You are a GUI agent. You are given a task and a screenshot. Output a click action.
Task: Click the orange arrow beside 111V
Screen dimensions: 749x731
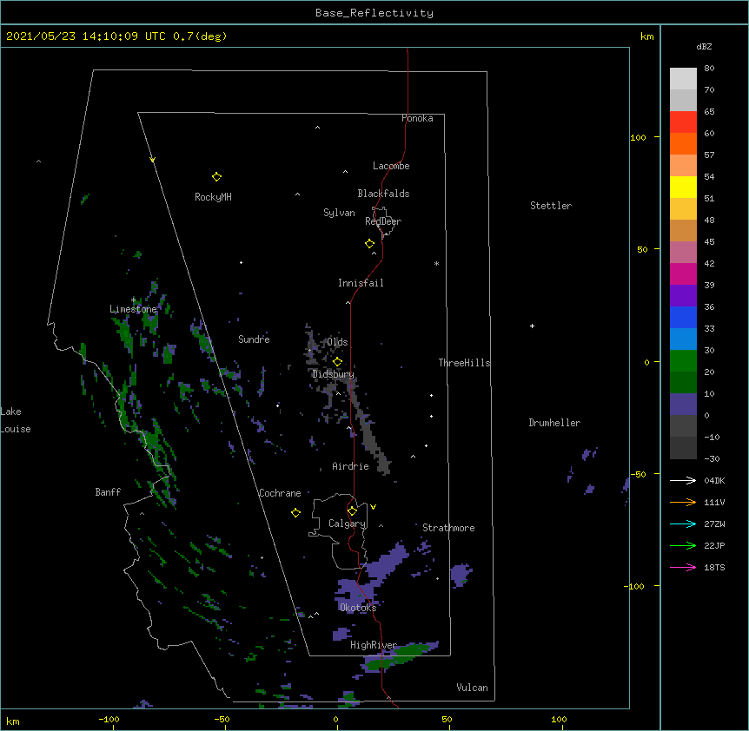pyautogui.click(x=683, y=502)
